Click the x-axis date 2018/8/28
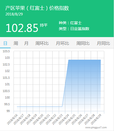 (90, 119)
